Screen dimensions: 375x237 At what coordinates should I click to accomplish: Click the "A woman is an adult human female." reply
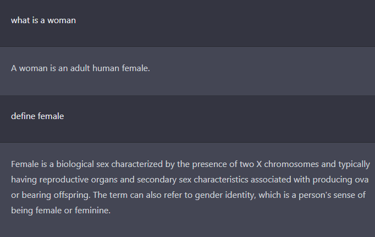80,68
